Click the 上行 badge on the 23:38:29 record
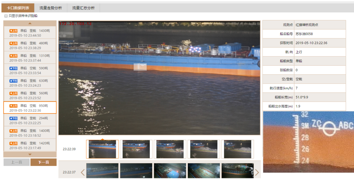Screen dimensions: 354x179 click(13, 43)
